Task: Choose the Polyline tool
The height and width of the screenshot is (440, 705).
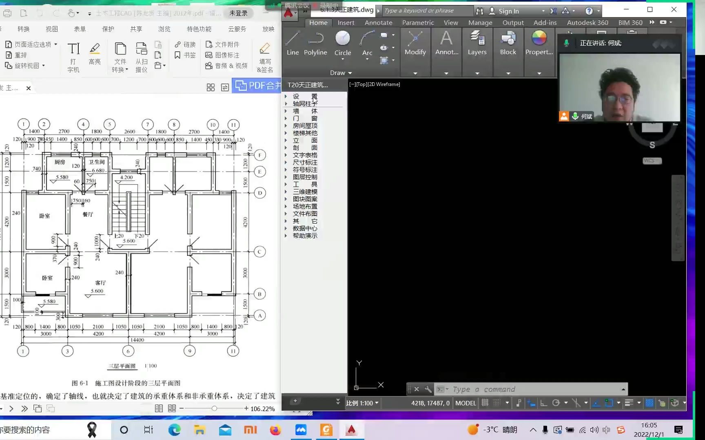Action: click(x=315, y=43)
